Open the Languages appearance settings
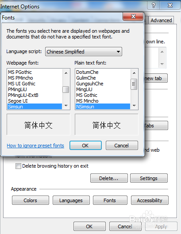Viewport: 181px width, 234px height. (x=71, y=200)
